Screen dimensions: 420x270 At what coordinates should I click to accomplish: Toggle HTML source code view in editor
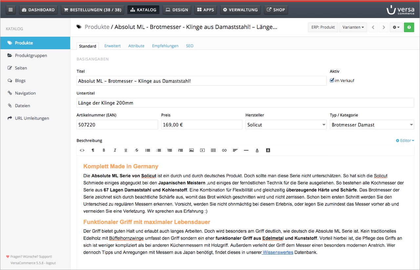point(82,150)
